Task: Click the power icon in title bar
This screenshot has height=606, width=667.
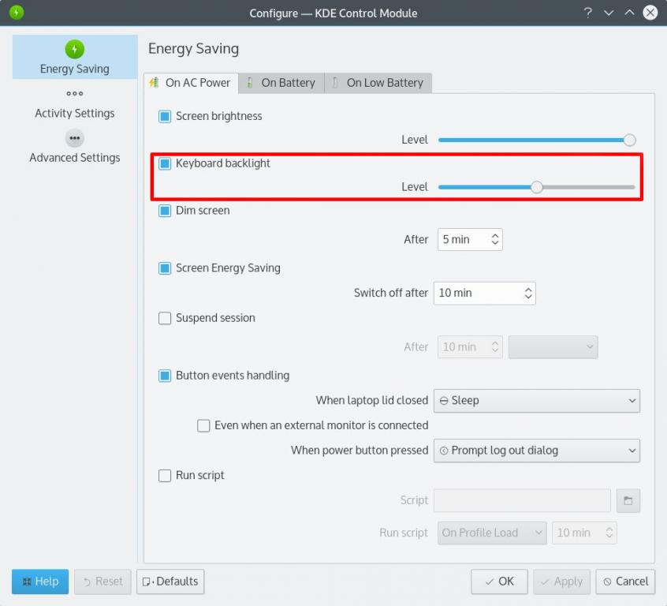Action: click(x=17, y=13)
